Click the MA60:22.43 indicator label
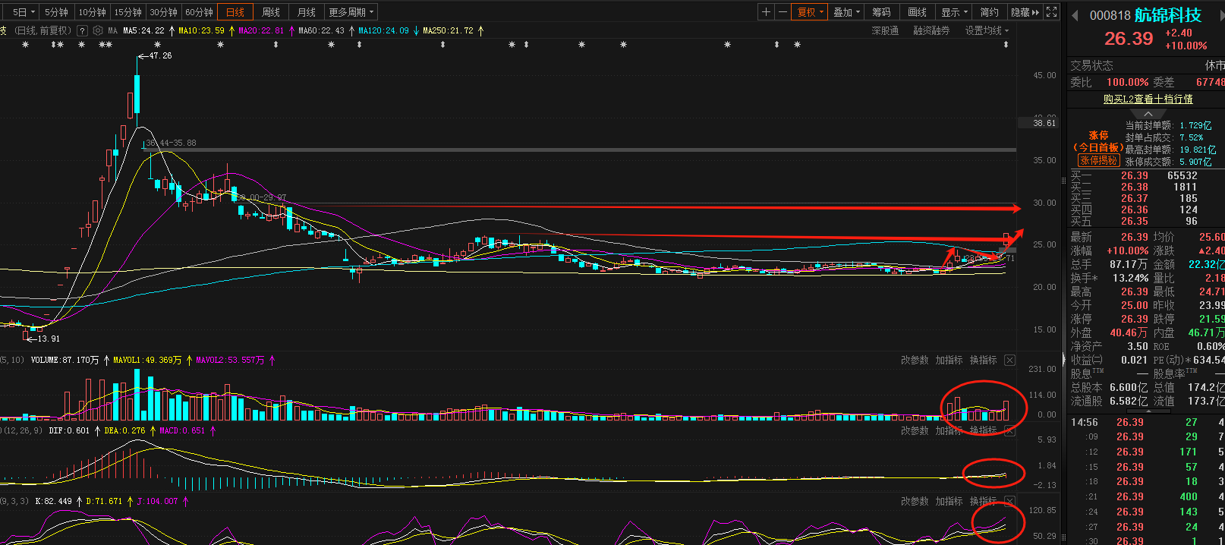1225x545 pixels. [321, 30]
